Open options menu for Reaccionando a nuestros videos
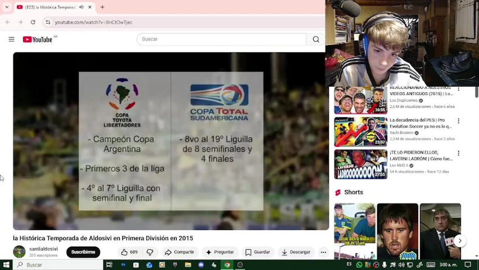This screenshot has width=479, height=270. pos(458,89)
